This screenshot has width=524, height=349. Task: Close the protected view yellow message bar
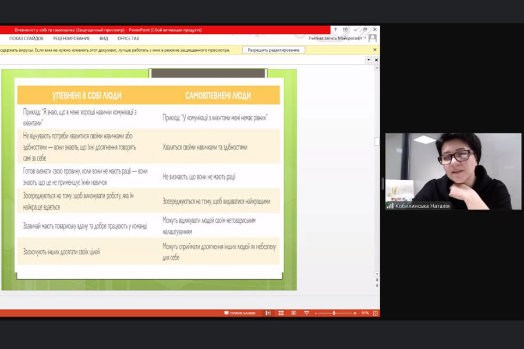374,50
